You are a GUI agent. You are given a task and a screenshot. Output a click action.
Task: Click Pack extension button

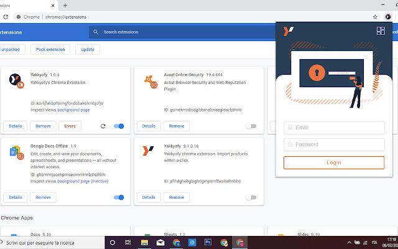[49, 49]
